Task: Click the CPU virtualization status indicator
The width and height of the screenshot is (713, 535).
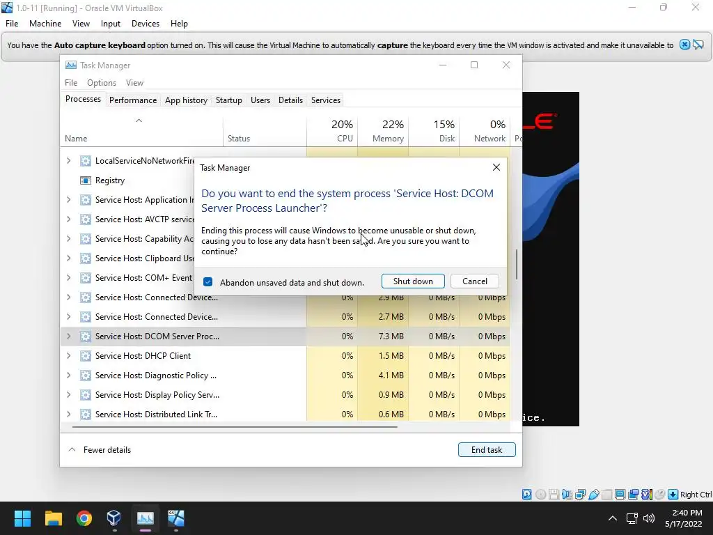Action: pyautogui.click(x=647, y=494)
